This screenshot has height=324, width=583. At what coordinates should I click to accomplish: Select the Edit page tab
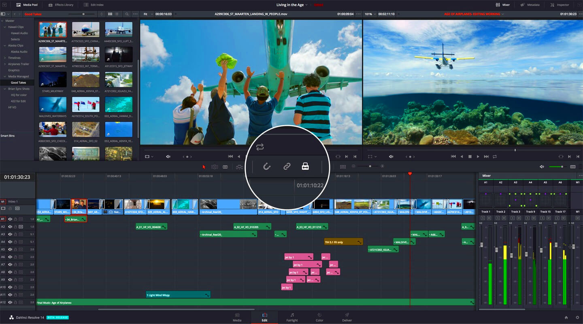click(264, 317)
